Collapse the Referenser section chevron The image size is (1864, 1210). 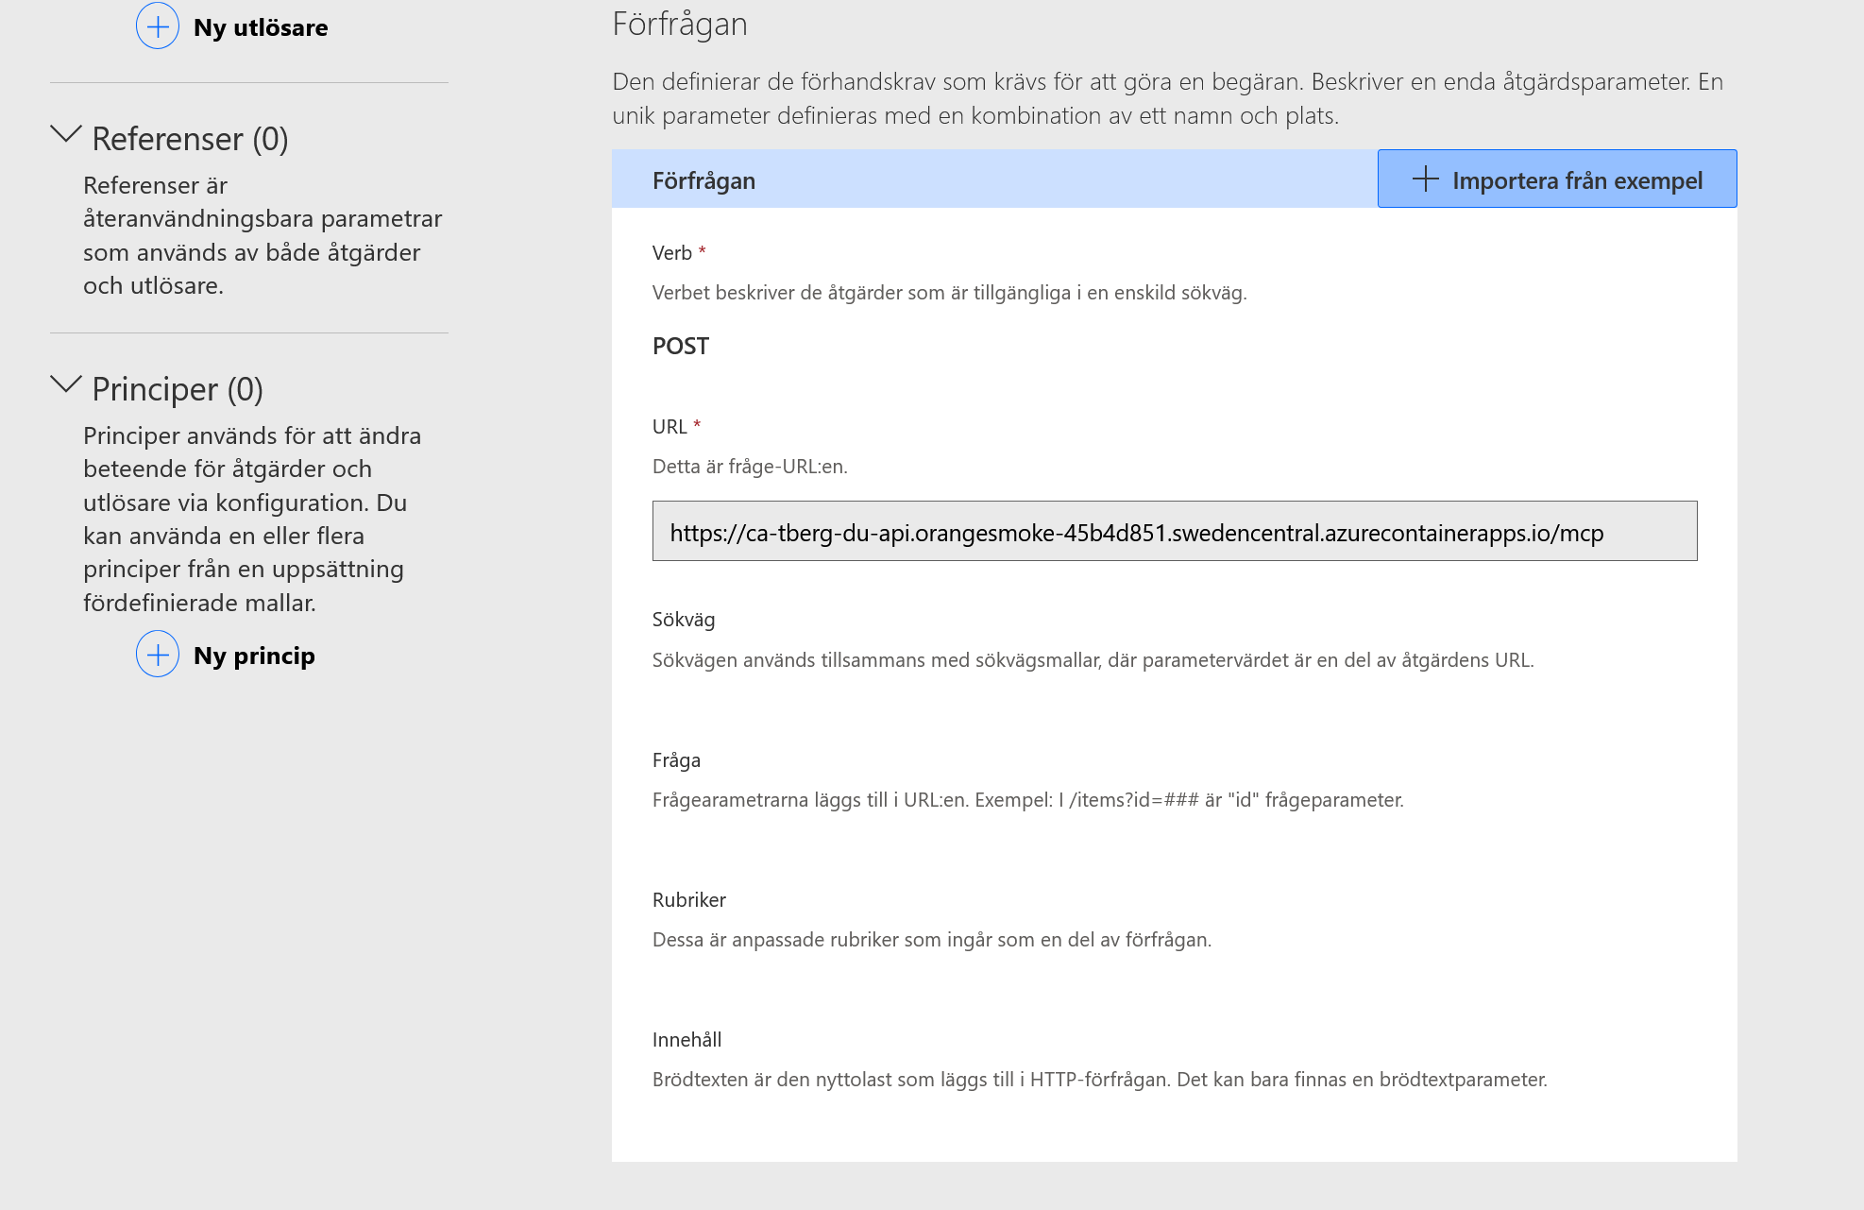tap(66, 135)
